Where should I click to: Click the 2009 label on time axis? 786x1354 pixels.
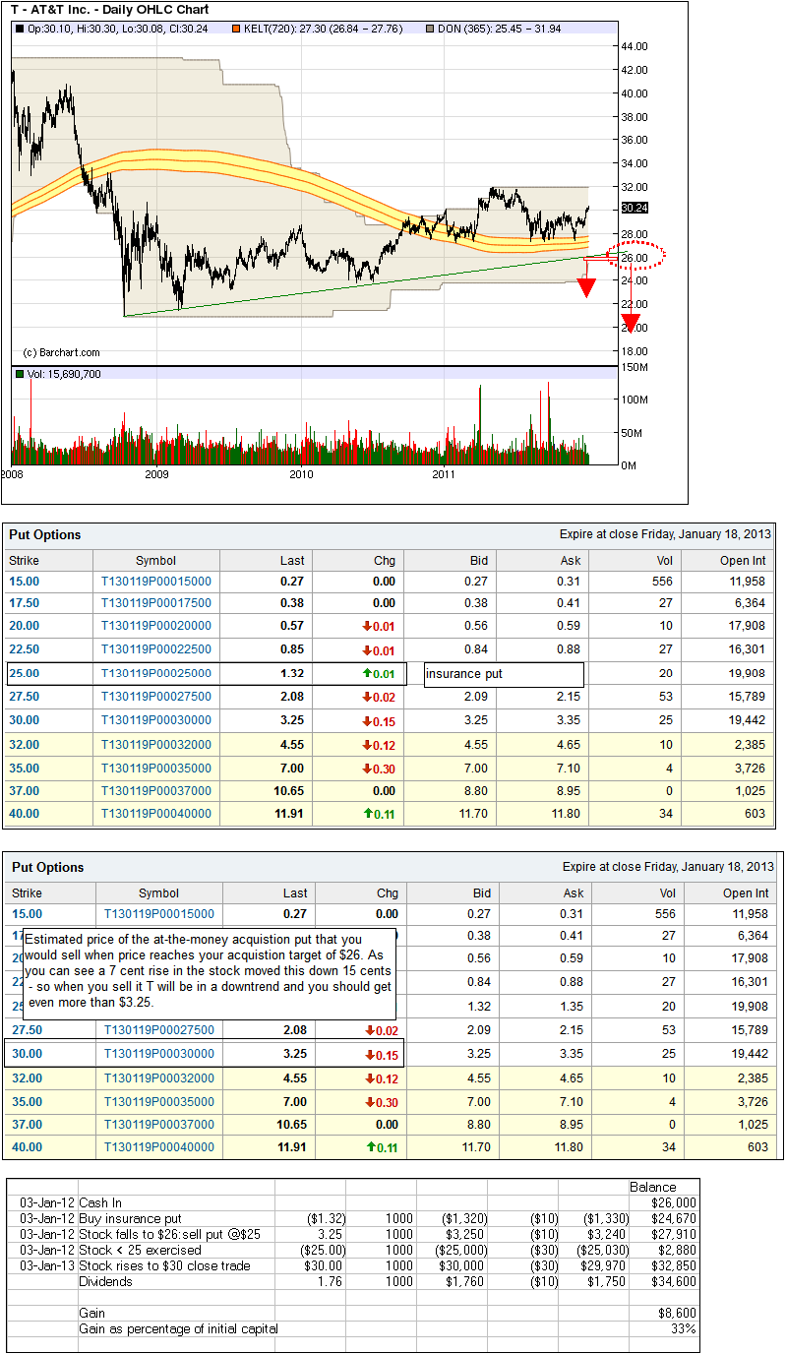(x=155, y=474)
